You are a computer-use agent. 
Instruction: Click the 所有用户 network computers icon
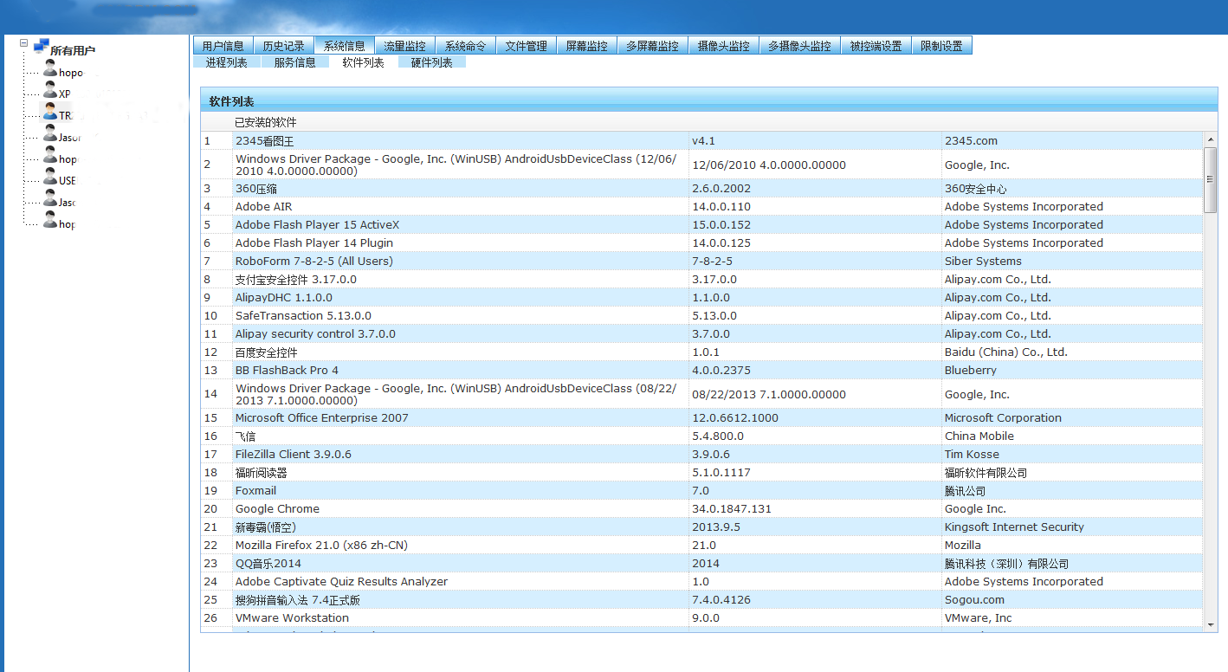41,47
